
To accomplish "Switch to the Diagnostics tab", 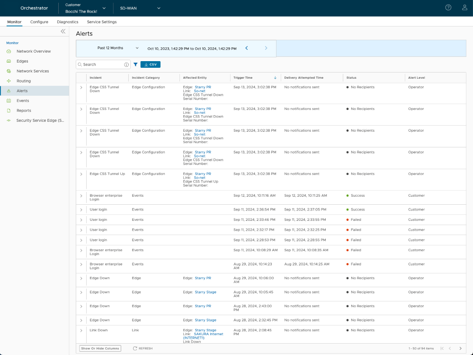I will click(x=67, y=22).
